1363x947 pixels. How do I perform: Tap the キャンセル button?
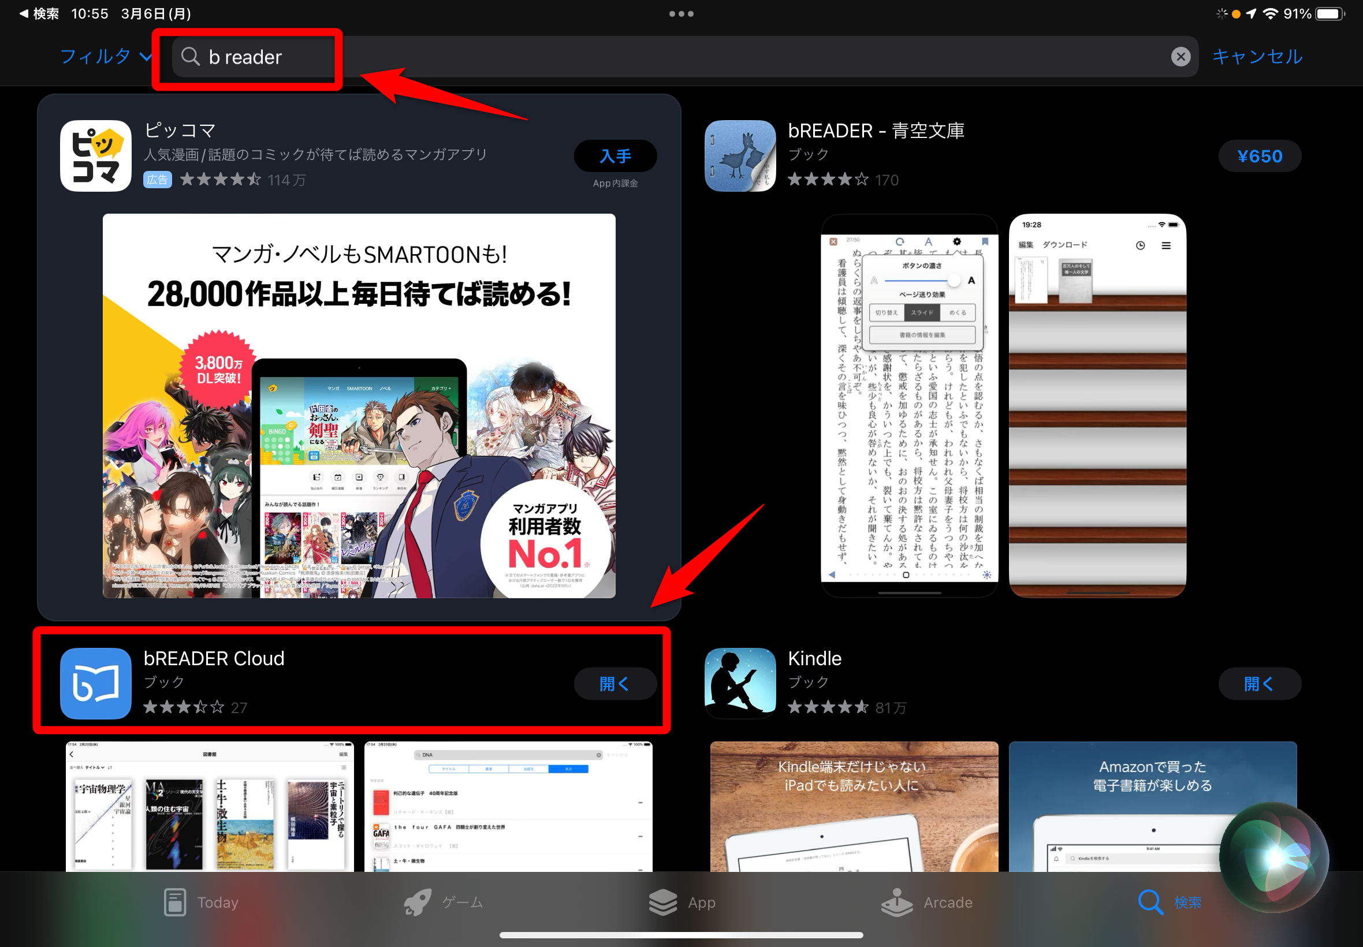click(x=1257, y=57)
